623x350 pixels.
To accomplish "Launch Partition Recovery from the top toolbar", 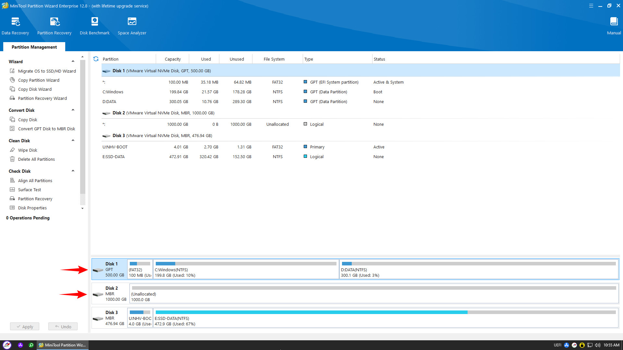I will coord(54,26).
